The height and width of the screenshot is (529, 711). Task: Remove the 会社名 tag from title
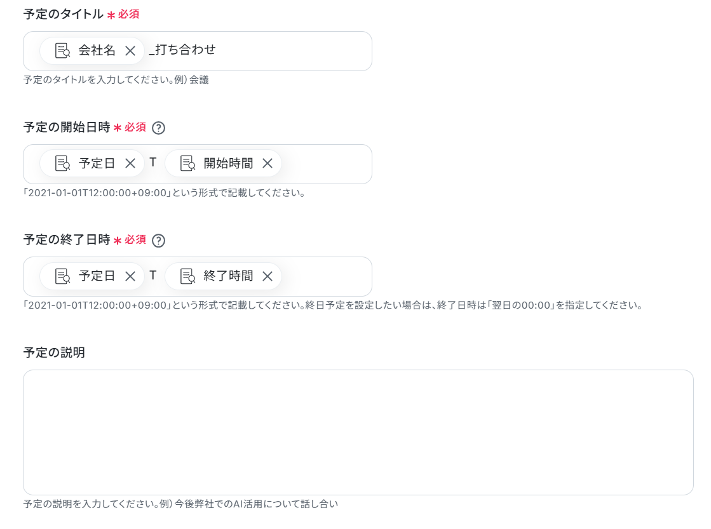coord(130,51)
